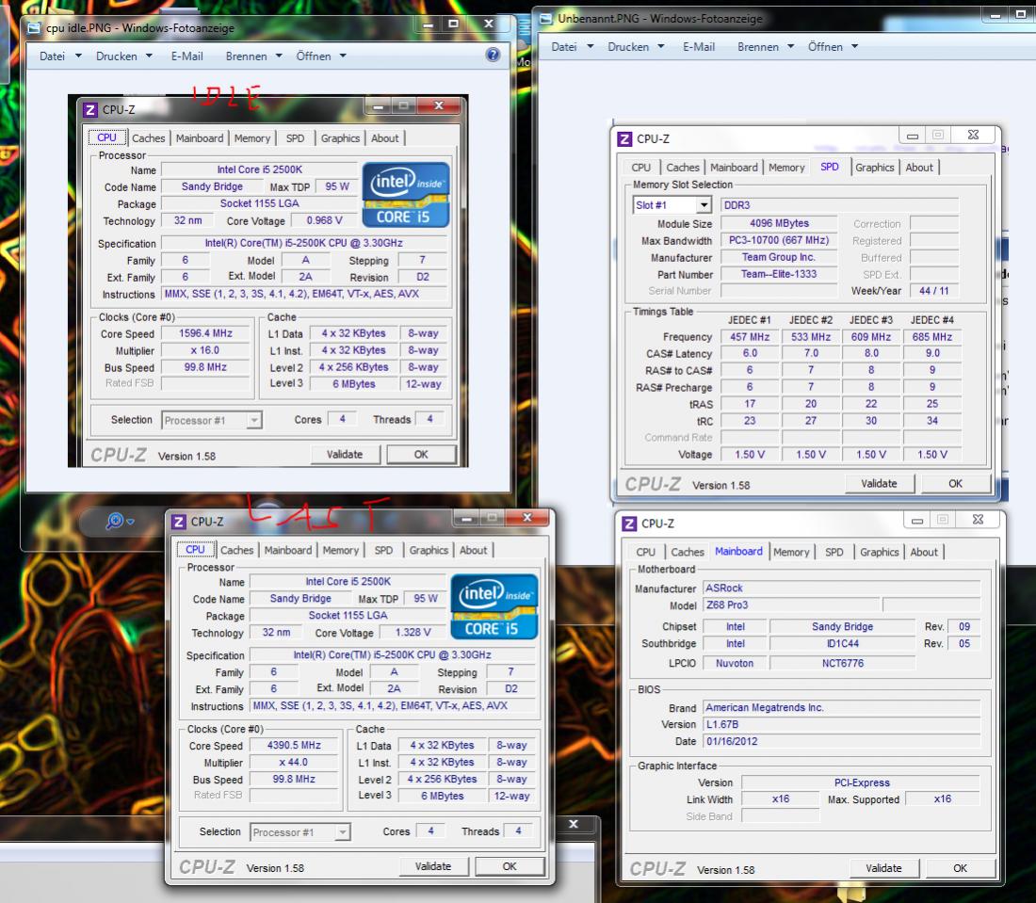Expand the Slot #1 memory slot dropdown
1036x903 pixels.
[x=704, y=205]
